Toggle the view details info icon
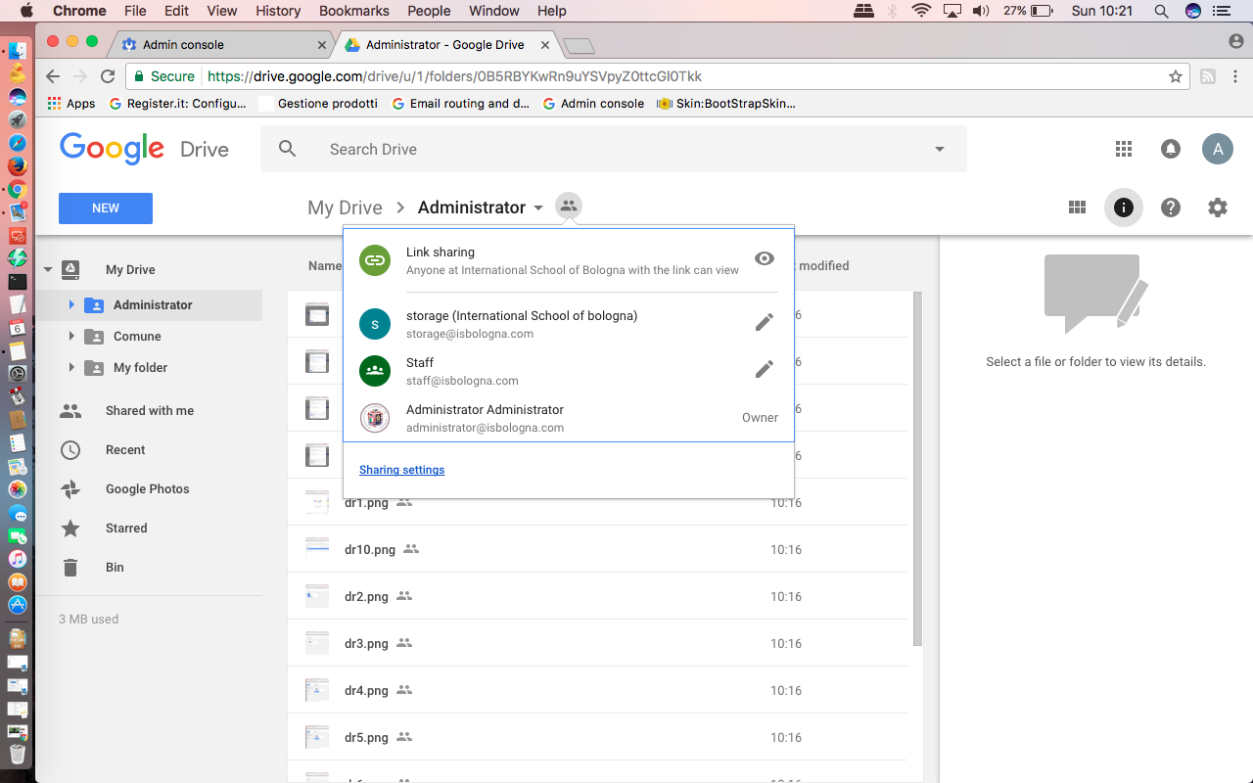Viewport: 1253px width, 783px height. pos(1124,207)
